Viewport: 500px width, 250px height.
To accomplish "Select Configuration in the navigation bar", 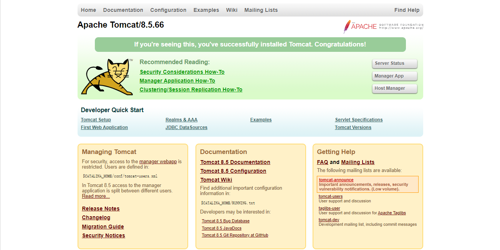I will pos(168,10).
